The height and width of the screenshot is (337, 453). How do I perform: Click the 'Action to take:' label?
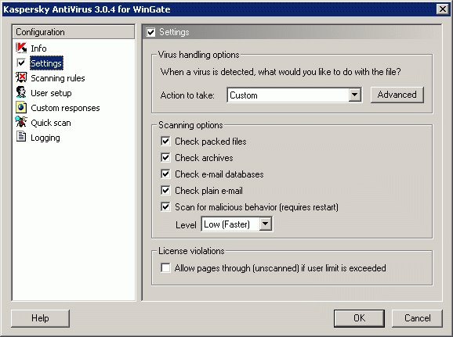click(187, 95)
